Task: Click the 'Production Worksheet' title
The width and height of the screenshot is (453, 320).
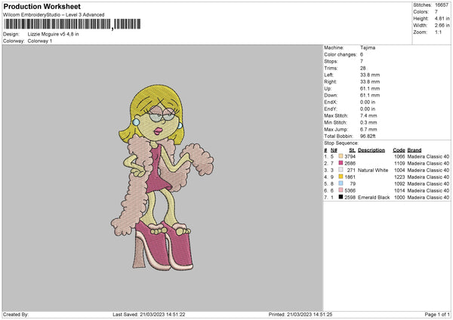Action: coord(42,6)
